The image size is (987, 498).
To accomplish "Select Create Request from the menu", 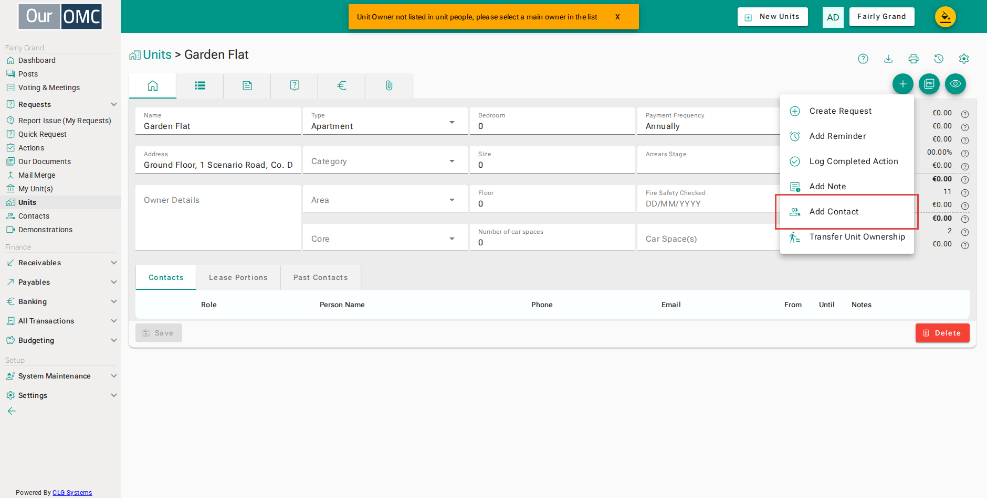I will (x=847, y=111).
